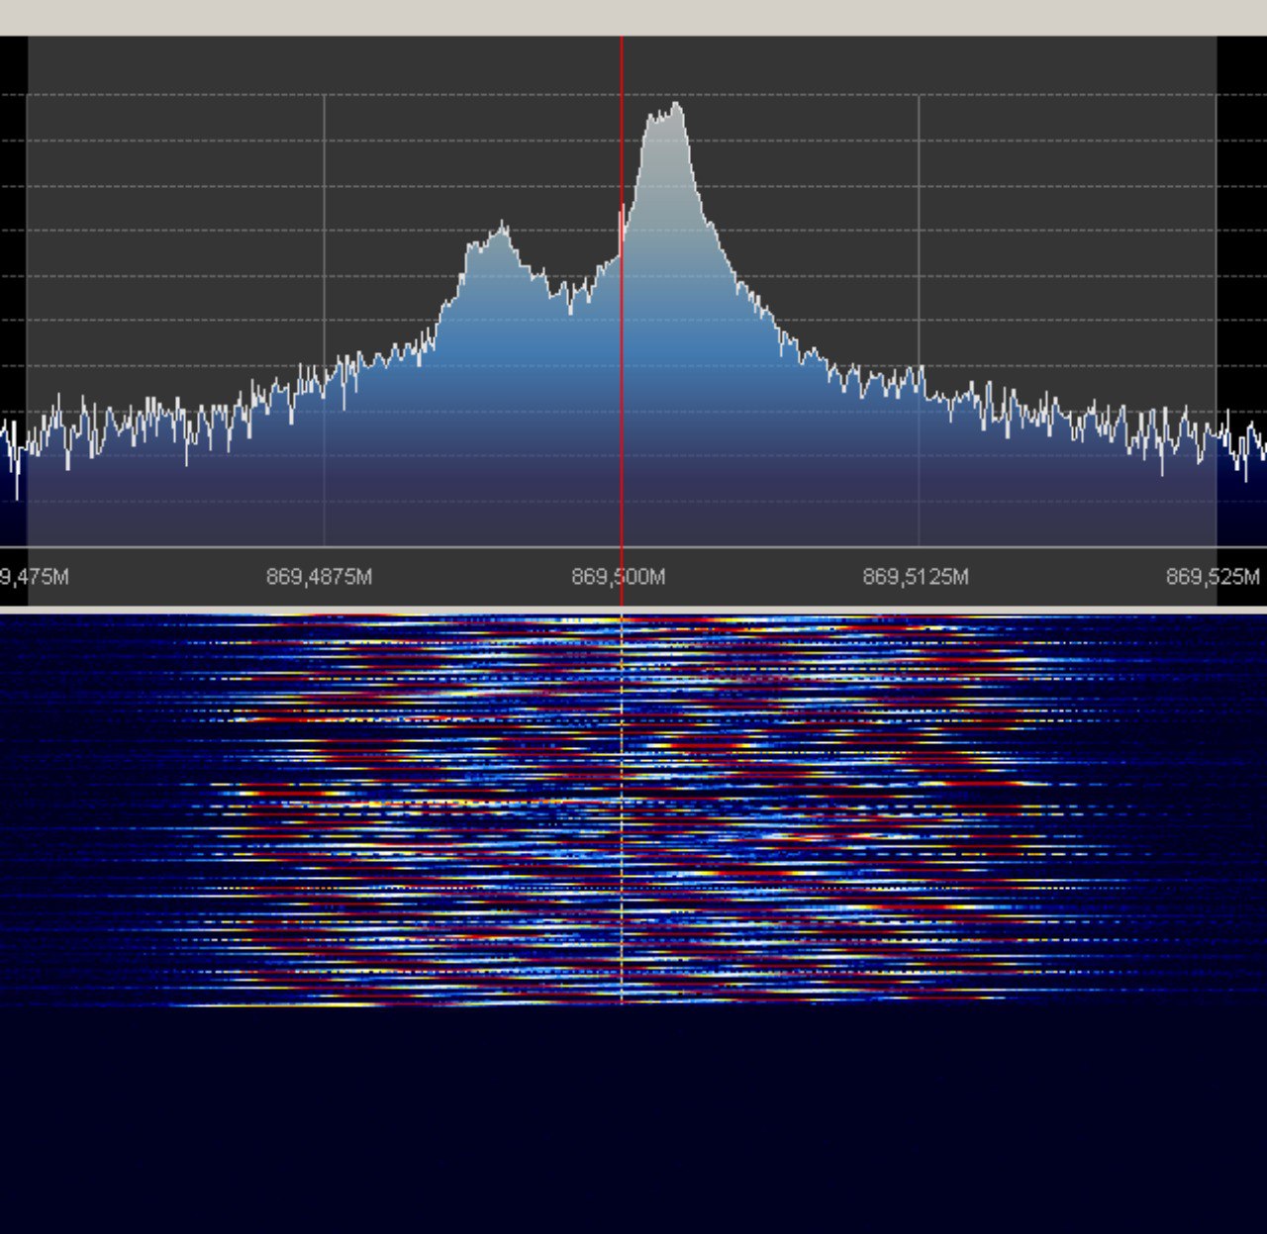Viewport: 1267px width, 1234px height.
Task: Click the partially visible 9,475M label
Action: tap(35, 577)
